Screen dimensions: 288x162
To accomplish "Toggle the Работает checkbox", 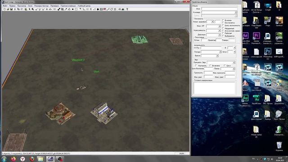I will (x=223, y=33).
